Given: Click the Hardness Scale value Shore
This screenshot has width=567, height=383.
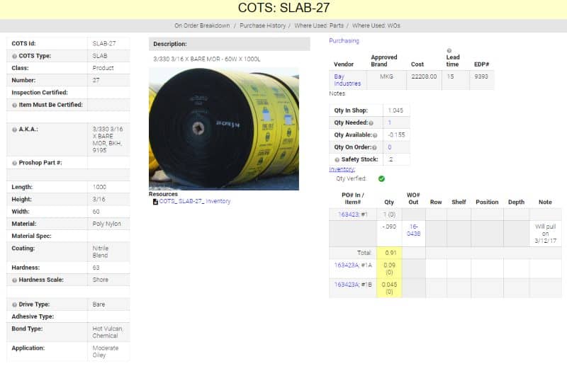Looking at the screenshot, I should pos(100,280).
